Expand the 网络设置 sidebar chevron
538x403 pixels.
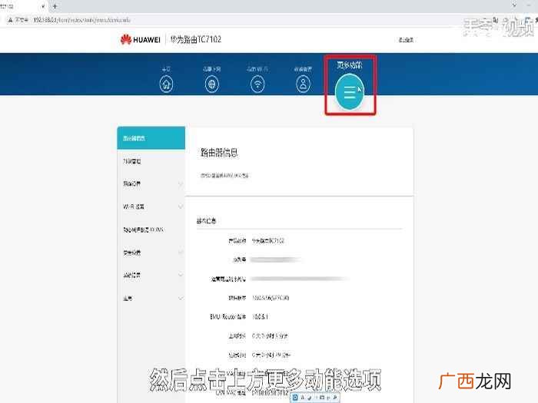181,184
